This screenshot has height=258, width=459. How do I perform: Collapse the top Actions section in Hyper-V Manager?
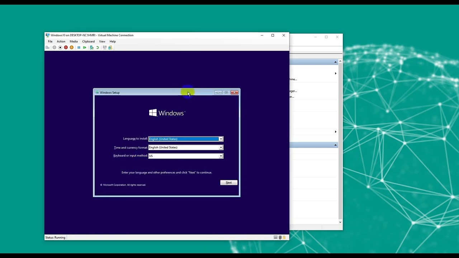336,62
